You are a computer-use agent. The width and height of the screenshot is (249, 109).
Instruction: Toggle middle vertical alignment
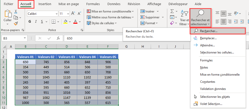click(224, 13)
